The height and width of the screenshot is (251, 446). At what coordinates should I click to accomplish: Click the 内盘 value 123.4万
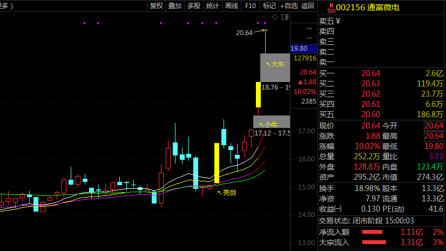(x=430, y=167)
